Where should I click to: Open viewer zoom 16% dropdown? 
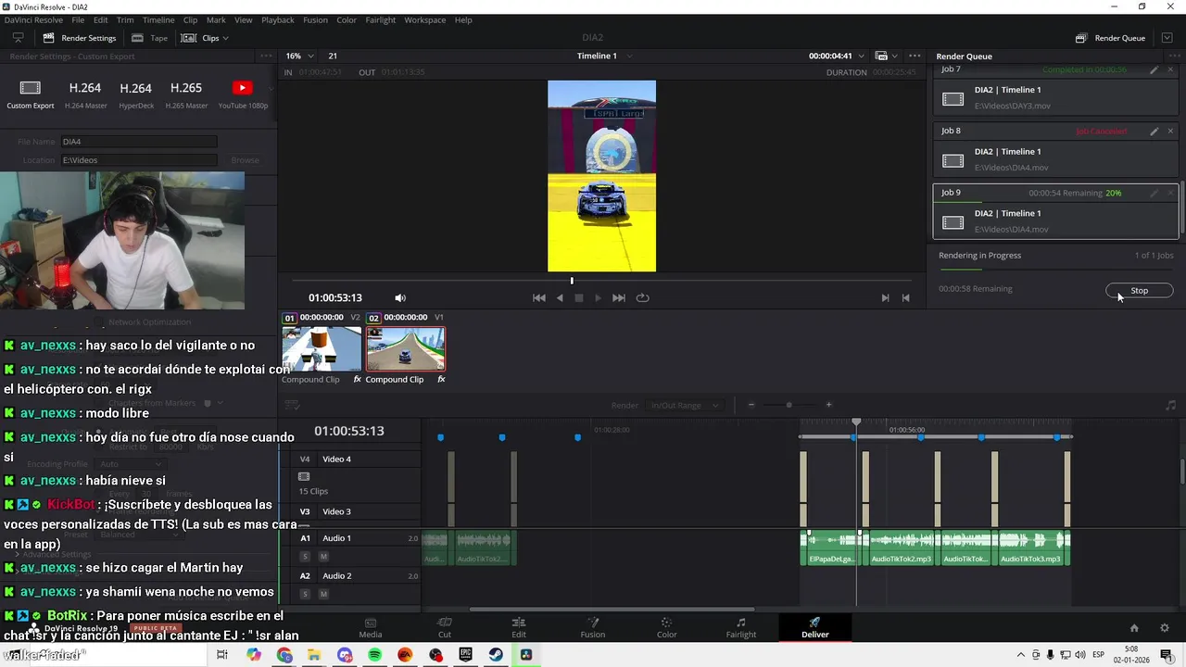[x=299, y=56]
